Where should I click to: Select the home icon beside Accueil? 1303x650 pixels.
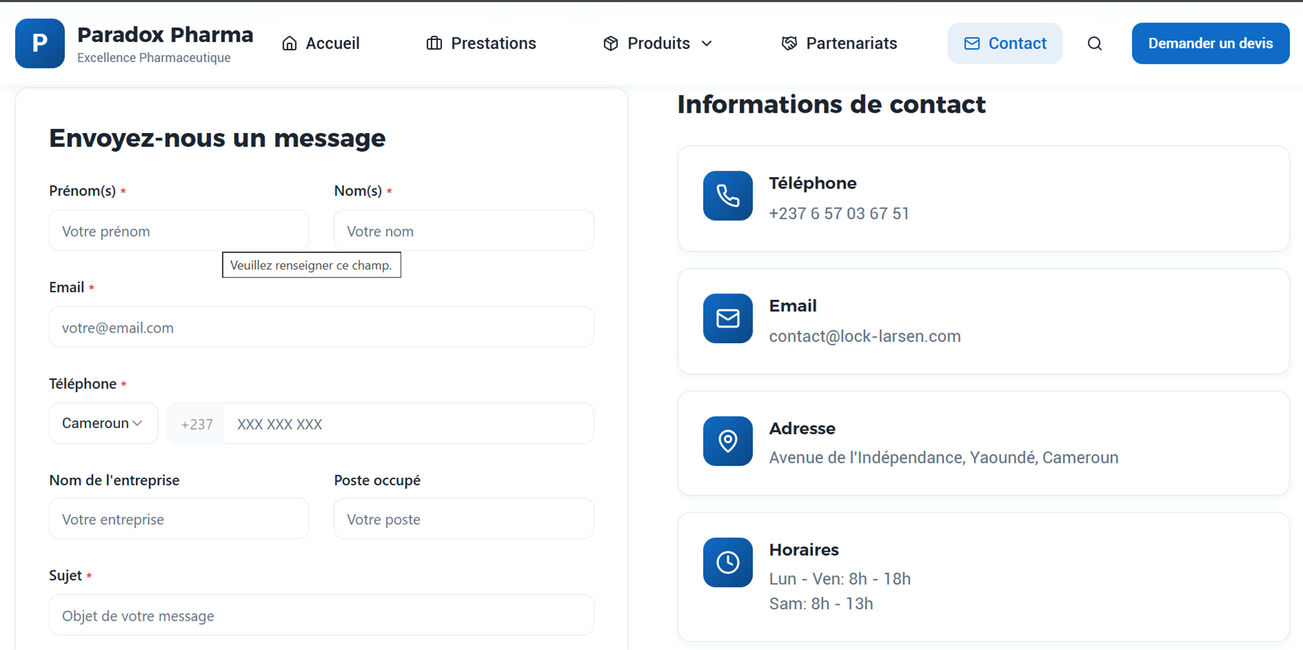(x=290, y=43)
